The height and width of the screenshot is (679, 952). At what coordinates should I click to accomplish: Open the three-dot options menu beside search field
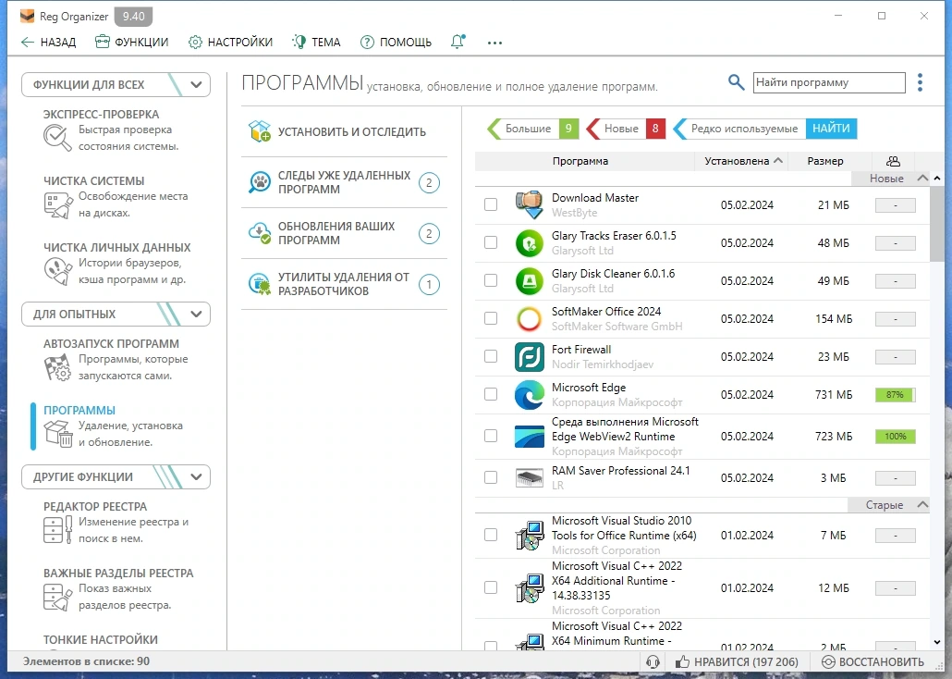920,82
